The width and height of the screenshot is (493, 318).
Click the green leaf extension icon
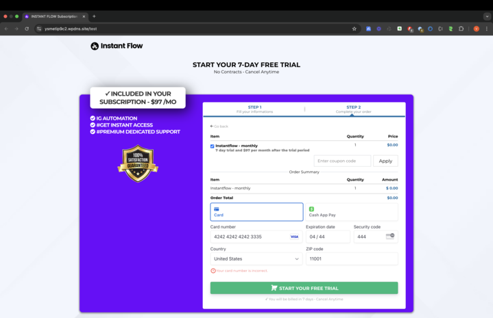(x=450, y=29)
